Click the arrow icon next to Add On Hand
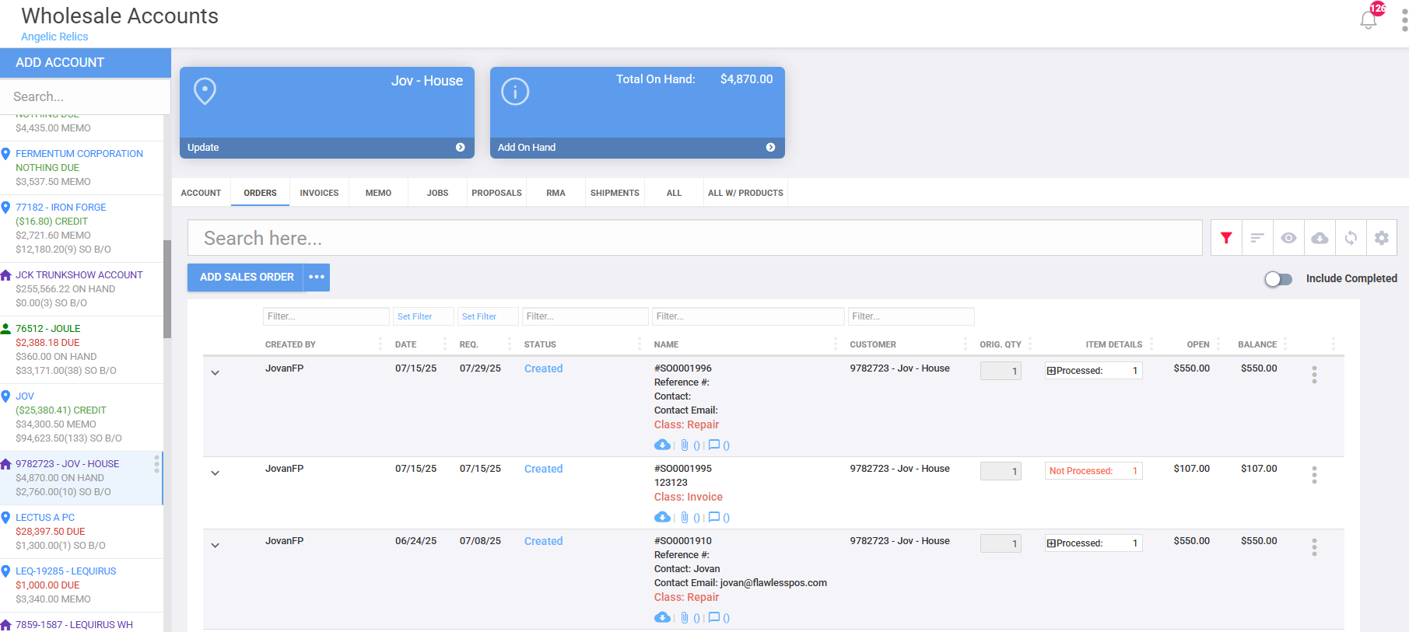 coord(770,147)
